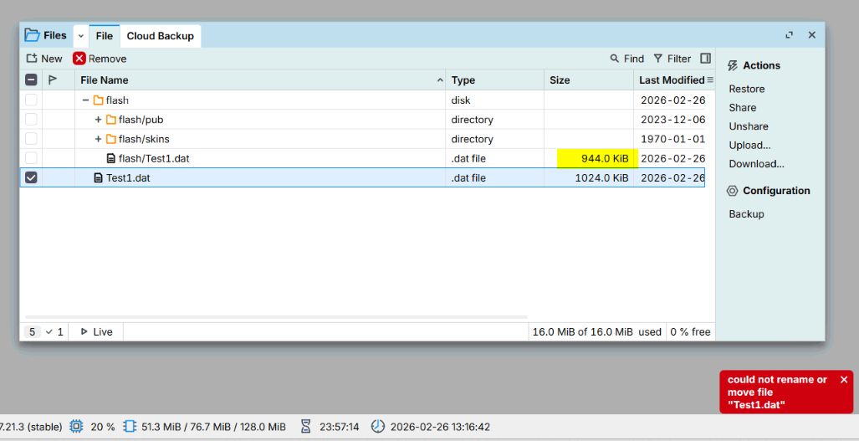Click Upload... action
Viewport: 859px width, 441px height.
[x=749, y=145]
